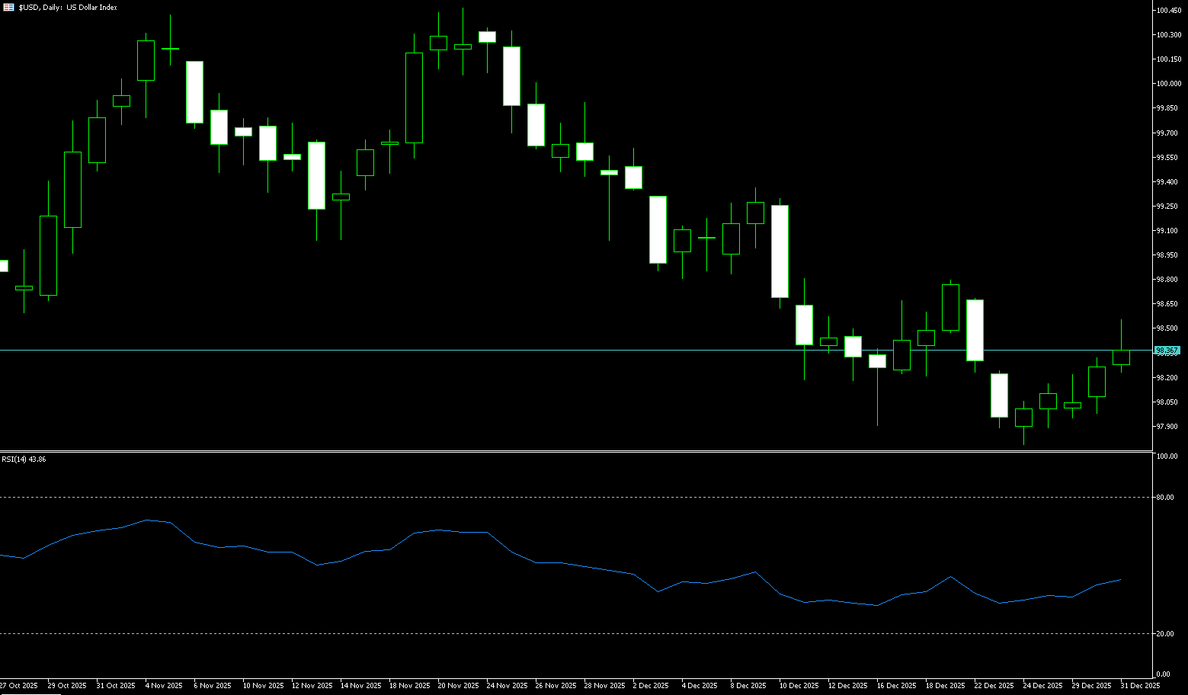Select the RSI(14) indicator label
The width and height of the screenshot is (1188, 695).
tap(24, 460)
